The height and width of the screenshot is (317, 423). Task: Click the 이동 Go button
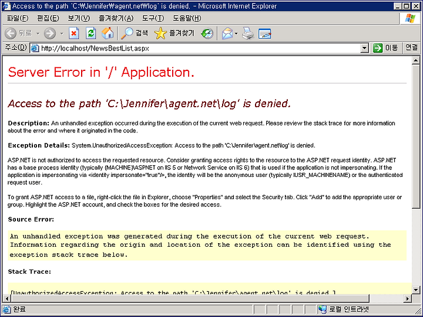click(x=385, y=48)
